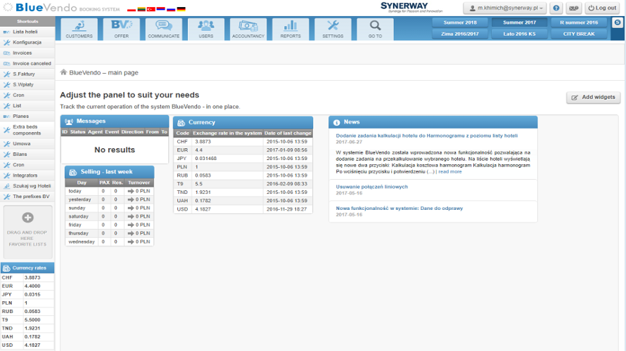Click the News widget info icon

(x=336, y=122)
